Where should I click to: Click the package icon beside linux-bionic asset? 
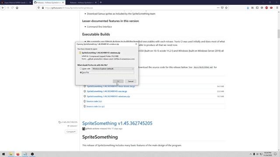pos(84,86)
